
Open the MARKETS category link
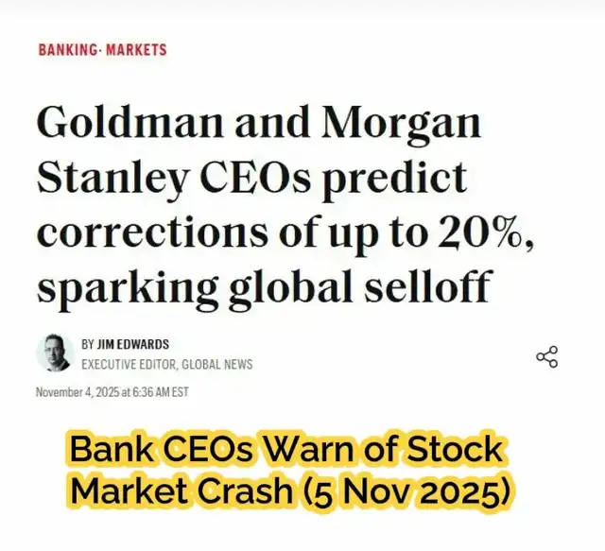click(x=136, y=49)
